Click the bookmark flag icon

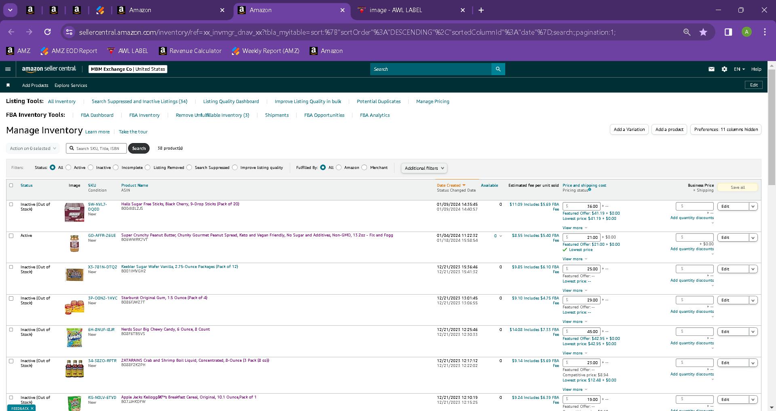pyautogui.click(x=8, y=85)
